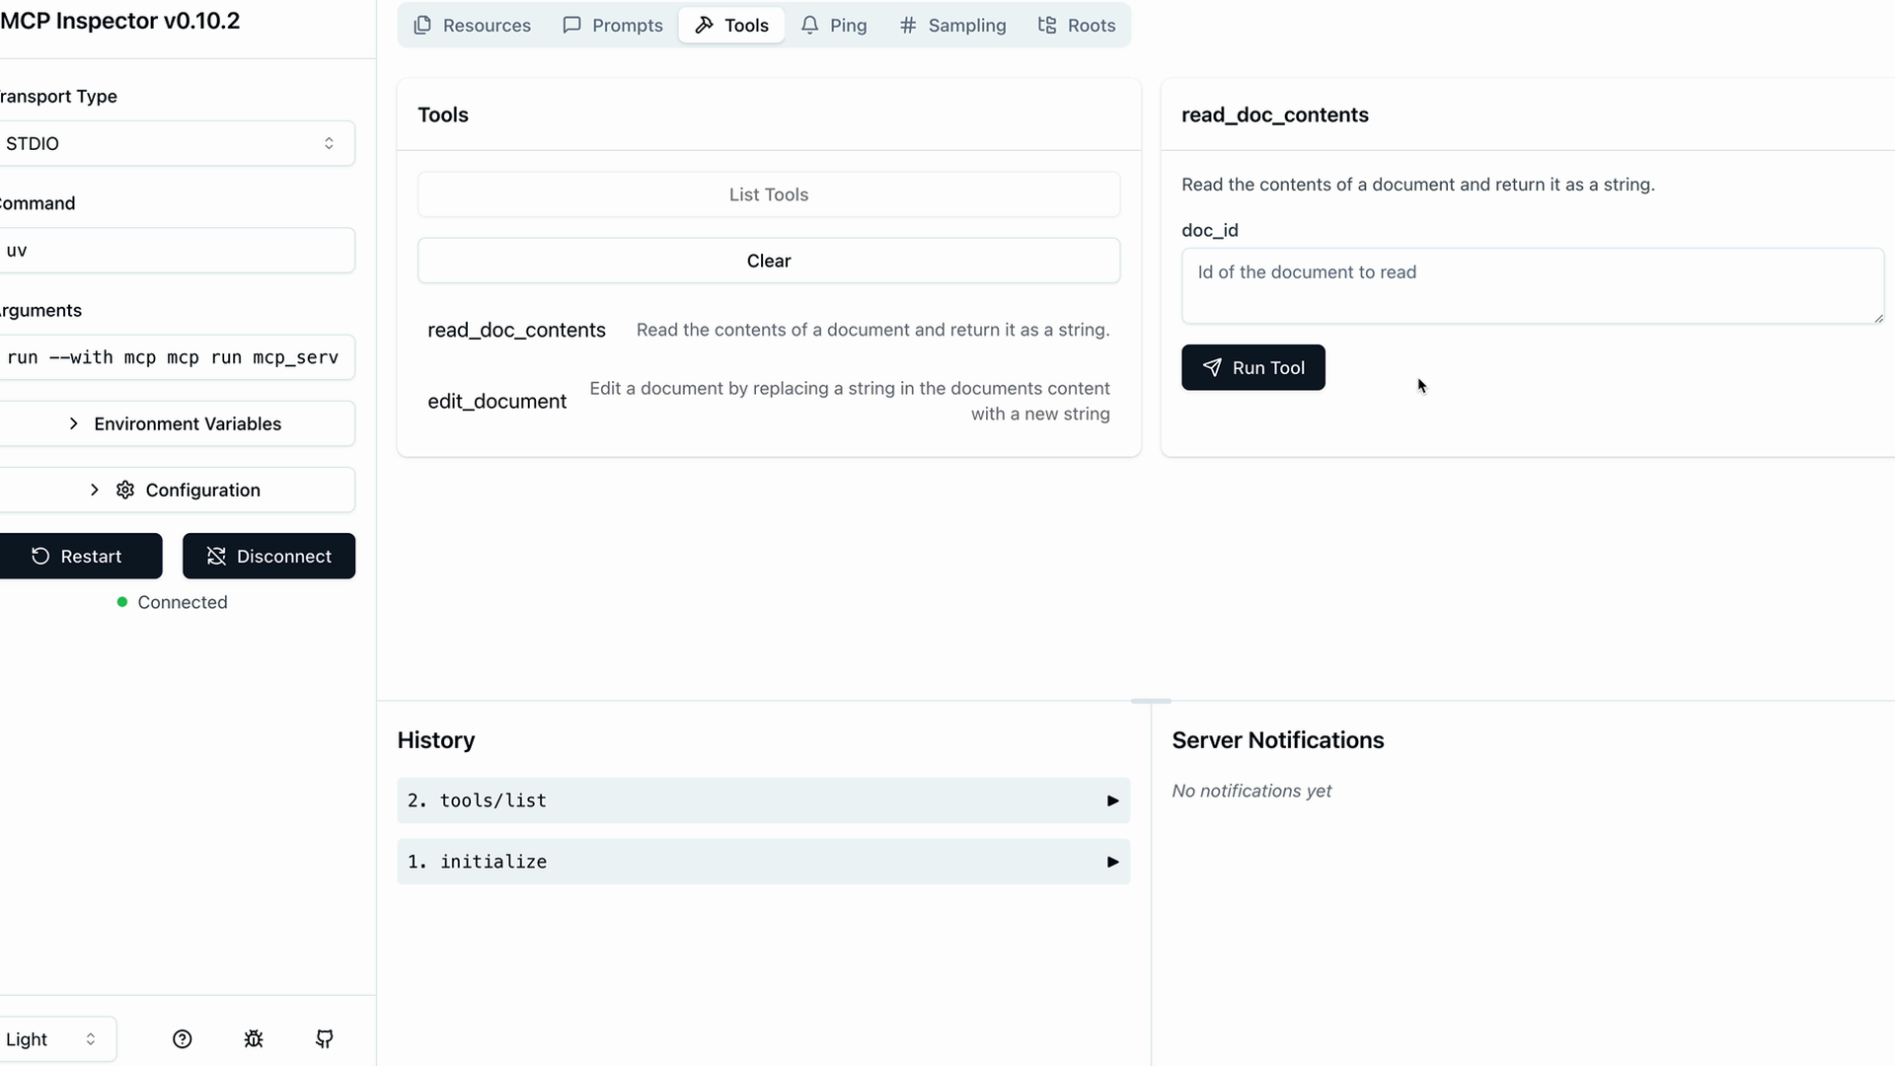Switch to the Sampling tab

click(x=952, y=25)
